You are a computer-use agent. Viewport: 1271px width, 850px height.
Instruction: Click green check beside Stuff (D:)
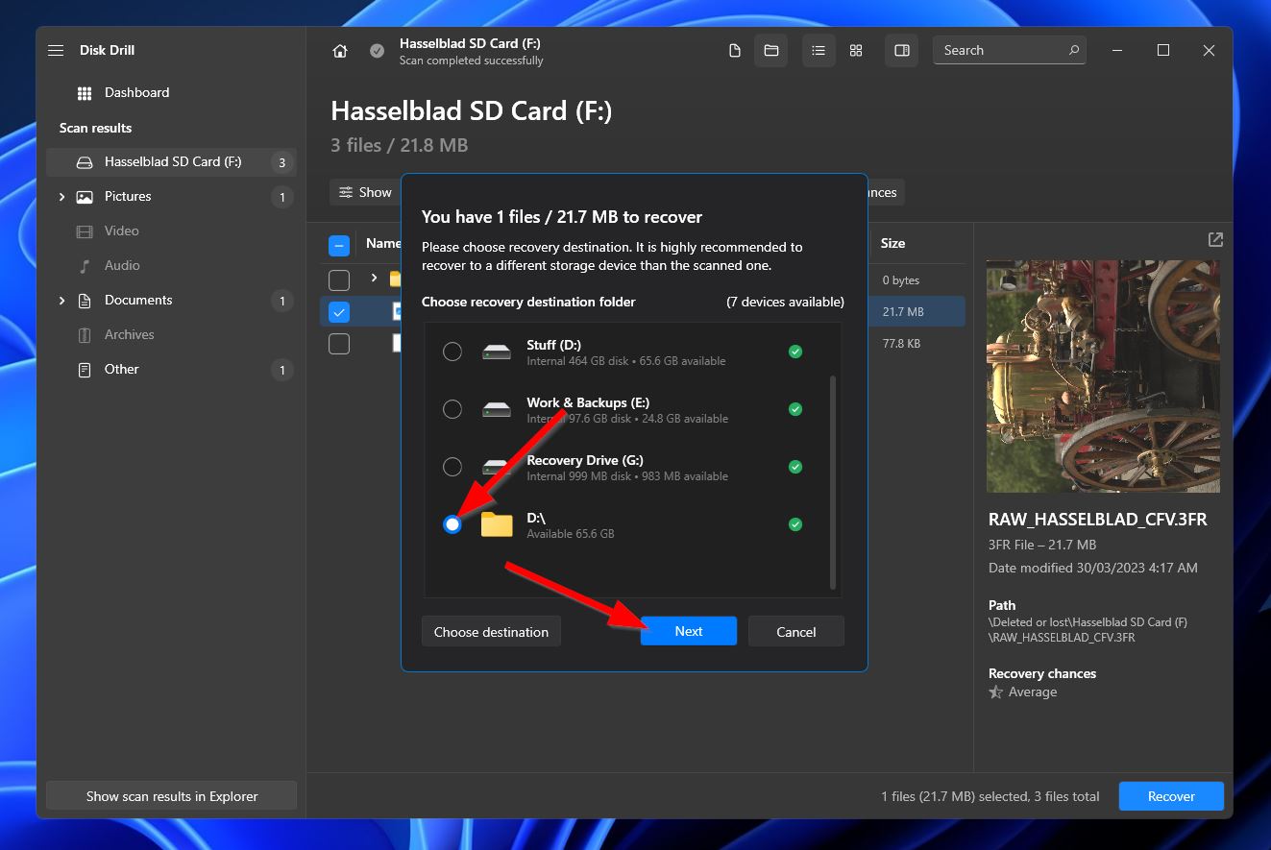(x=795, y=352)
